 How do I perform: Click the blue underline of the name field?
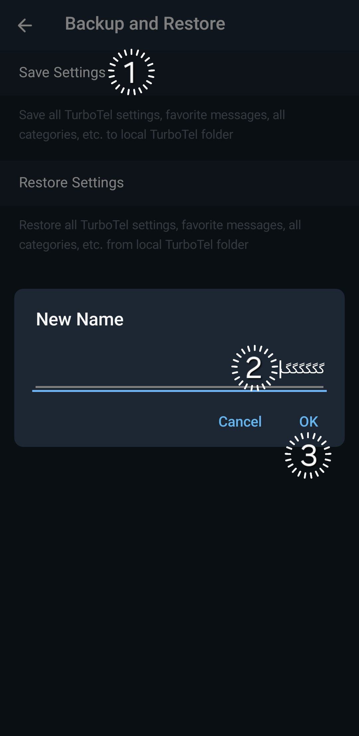pyautogui.click(x=179, y=391)
